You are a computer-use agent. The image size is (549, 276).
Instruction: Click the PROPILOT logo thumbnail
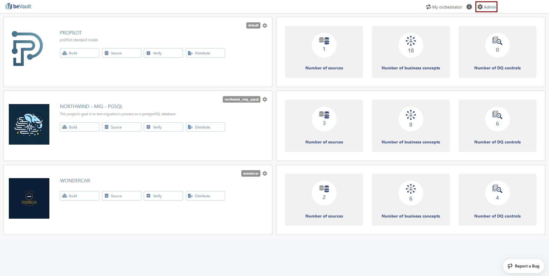point(27,48)
